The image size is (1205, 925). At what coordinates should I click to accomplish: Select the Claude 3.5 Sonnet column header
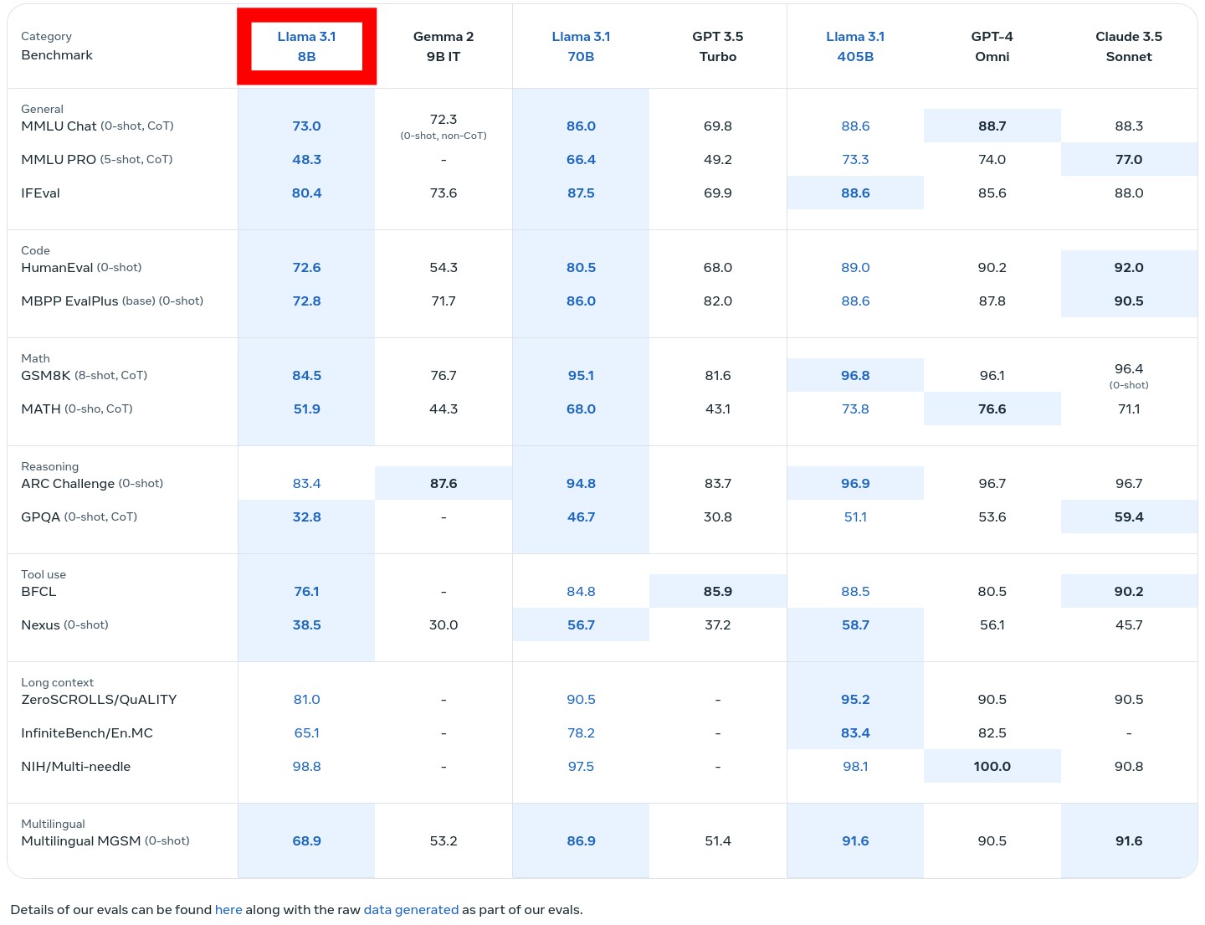pyautogui.click(x=1129, y=47)
